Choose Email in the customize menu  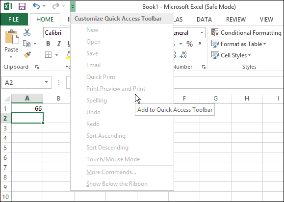click(122, 65)
